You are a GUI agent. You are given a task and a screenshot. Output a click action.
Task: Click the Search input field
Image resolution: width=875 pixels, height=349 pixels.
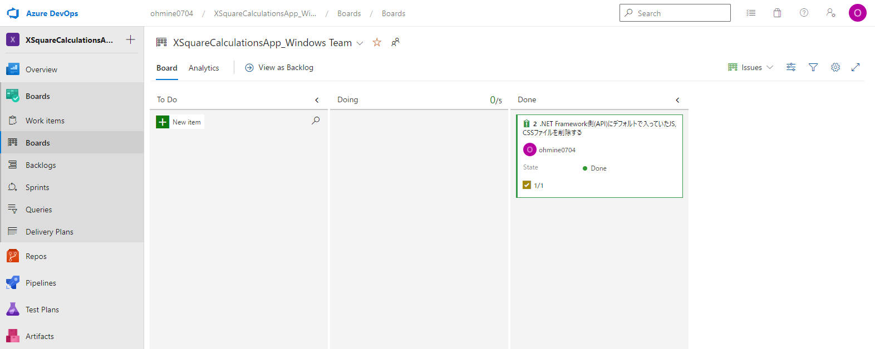point(675,13)
